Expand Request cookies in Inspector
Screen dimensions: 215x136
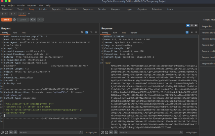click(x=208, y=51)
